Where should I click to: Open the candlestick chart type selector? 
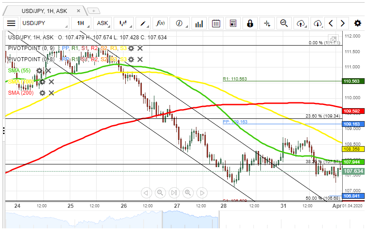pos(124,23)
